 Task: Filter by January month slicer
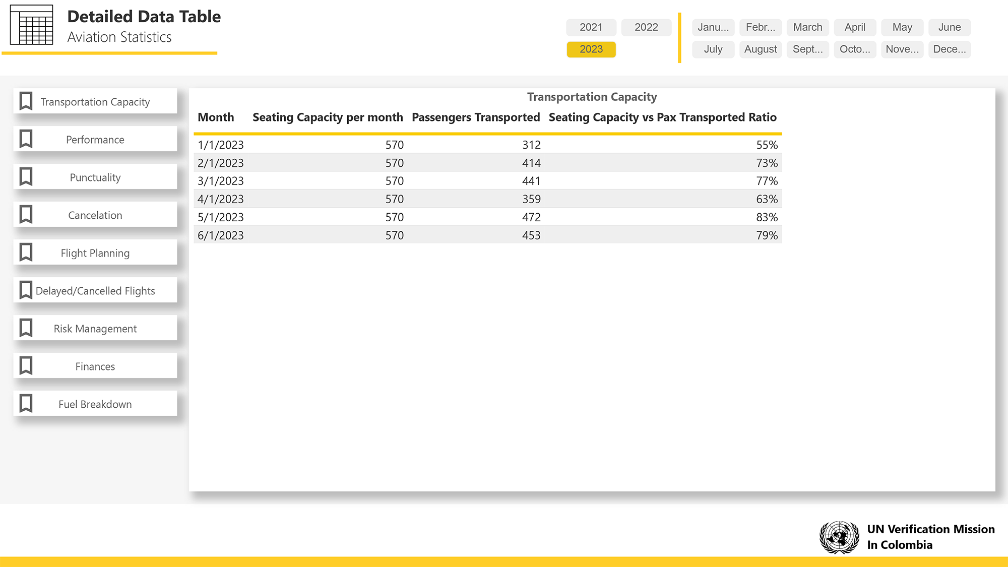(x=713, y=27)
